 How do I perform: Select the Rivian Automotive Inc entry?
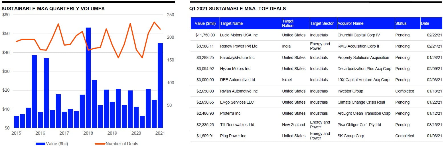point(239,91)
